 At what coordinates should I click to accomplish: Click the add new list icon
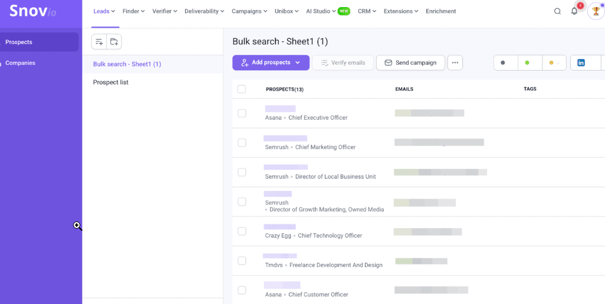99,42
